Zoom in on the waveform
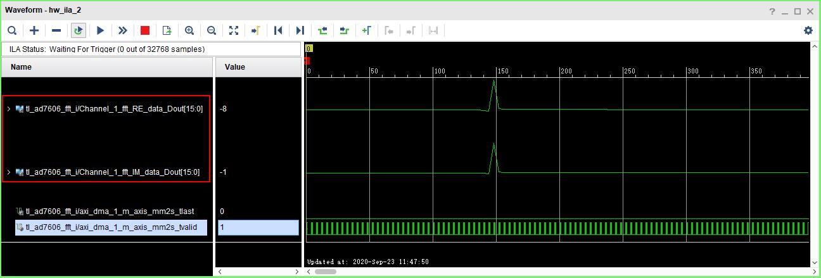 [189, 30]
